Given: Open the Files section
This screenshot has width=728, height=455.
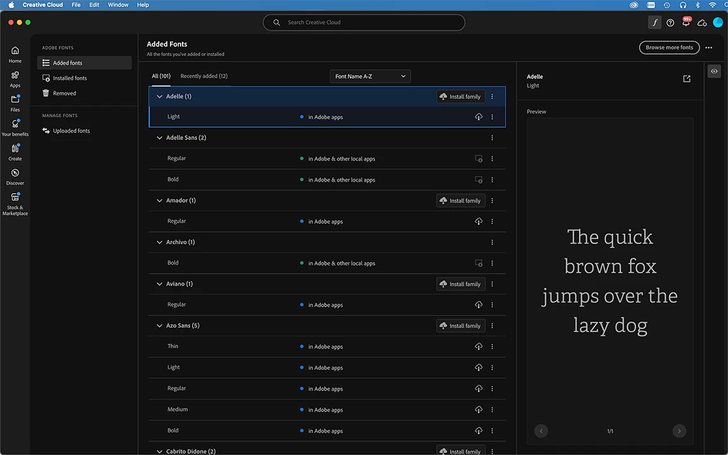Looking at the screenshot, I should click(x=15, y=103).
